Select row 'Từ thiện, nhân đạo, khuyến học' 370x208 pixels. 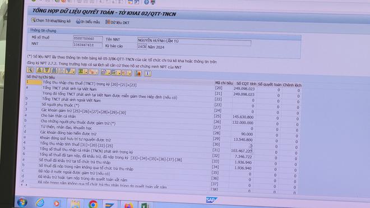(x=66, y=127)
